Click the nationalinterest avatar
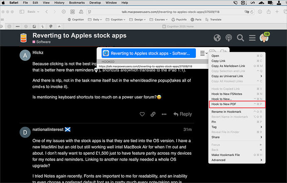The width and height of the screenshot is (287, 183). coord(25,132)
